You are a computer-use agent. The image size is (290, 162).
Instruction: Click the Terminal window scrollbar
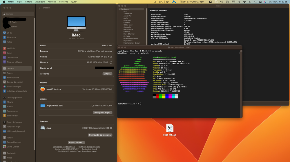241,84
